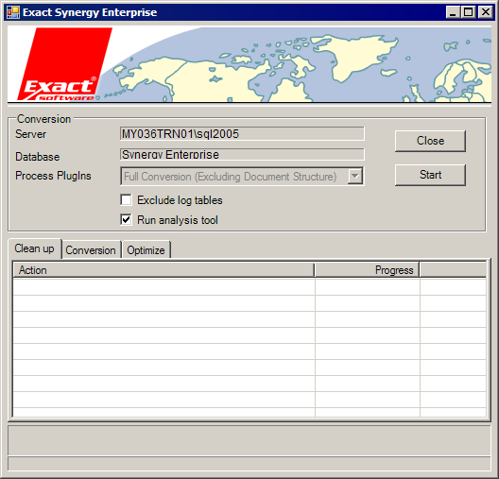499x479 pixels.
Task: Enable the Exclude log tables checkbox
Action: coord(126,200)
